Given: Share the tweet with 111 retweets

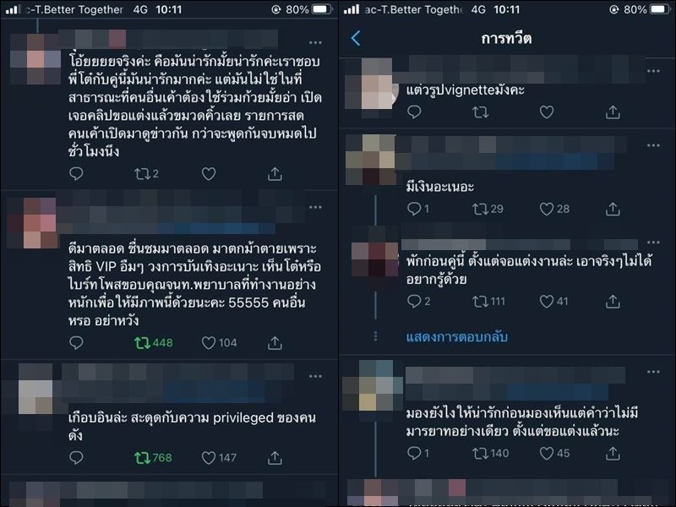Looking at the screenshot, I should 613,302.
